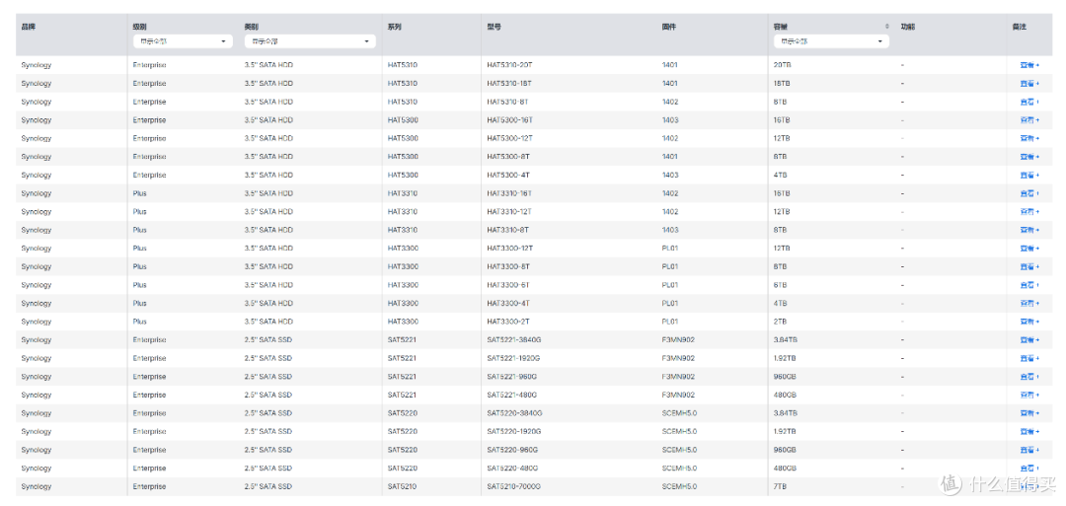This screenshot has width=1066, height=506.
Task: View 查看+ details for HAT3300-2T
Action: coord(1029,322)
